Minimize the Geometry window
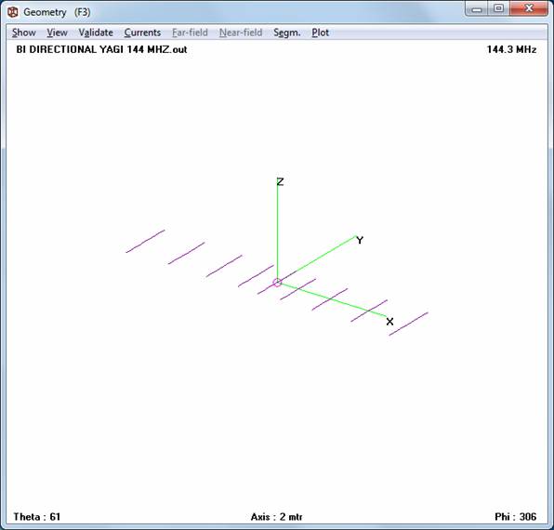The height and width of the screenshot is (530, 554). [x=476, y=8]
